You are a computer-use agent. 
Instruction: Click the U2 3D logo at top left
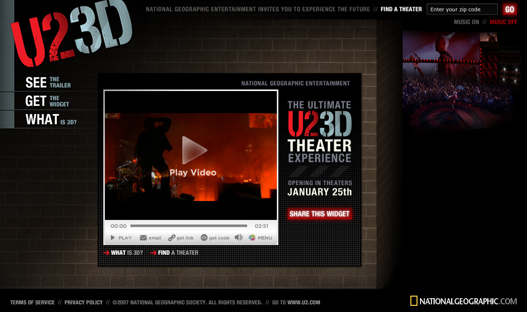click(71, 33)
